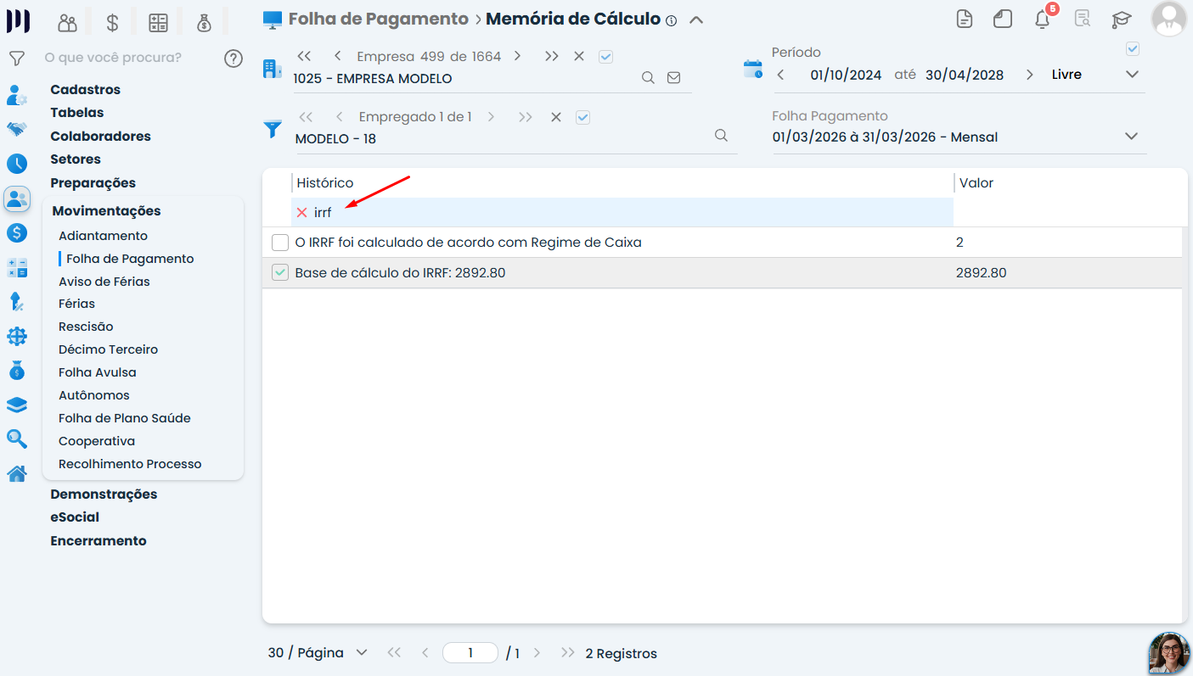Open the Preparações menu
Viewport: 1193px width, 676px height.
point(93,182)
